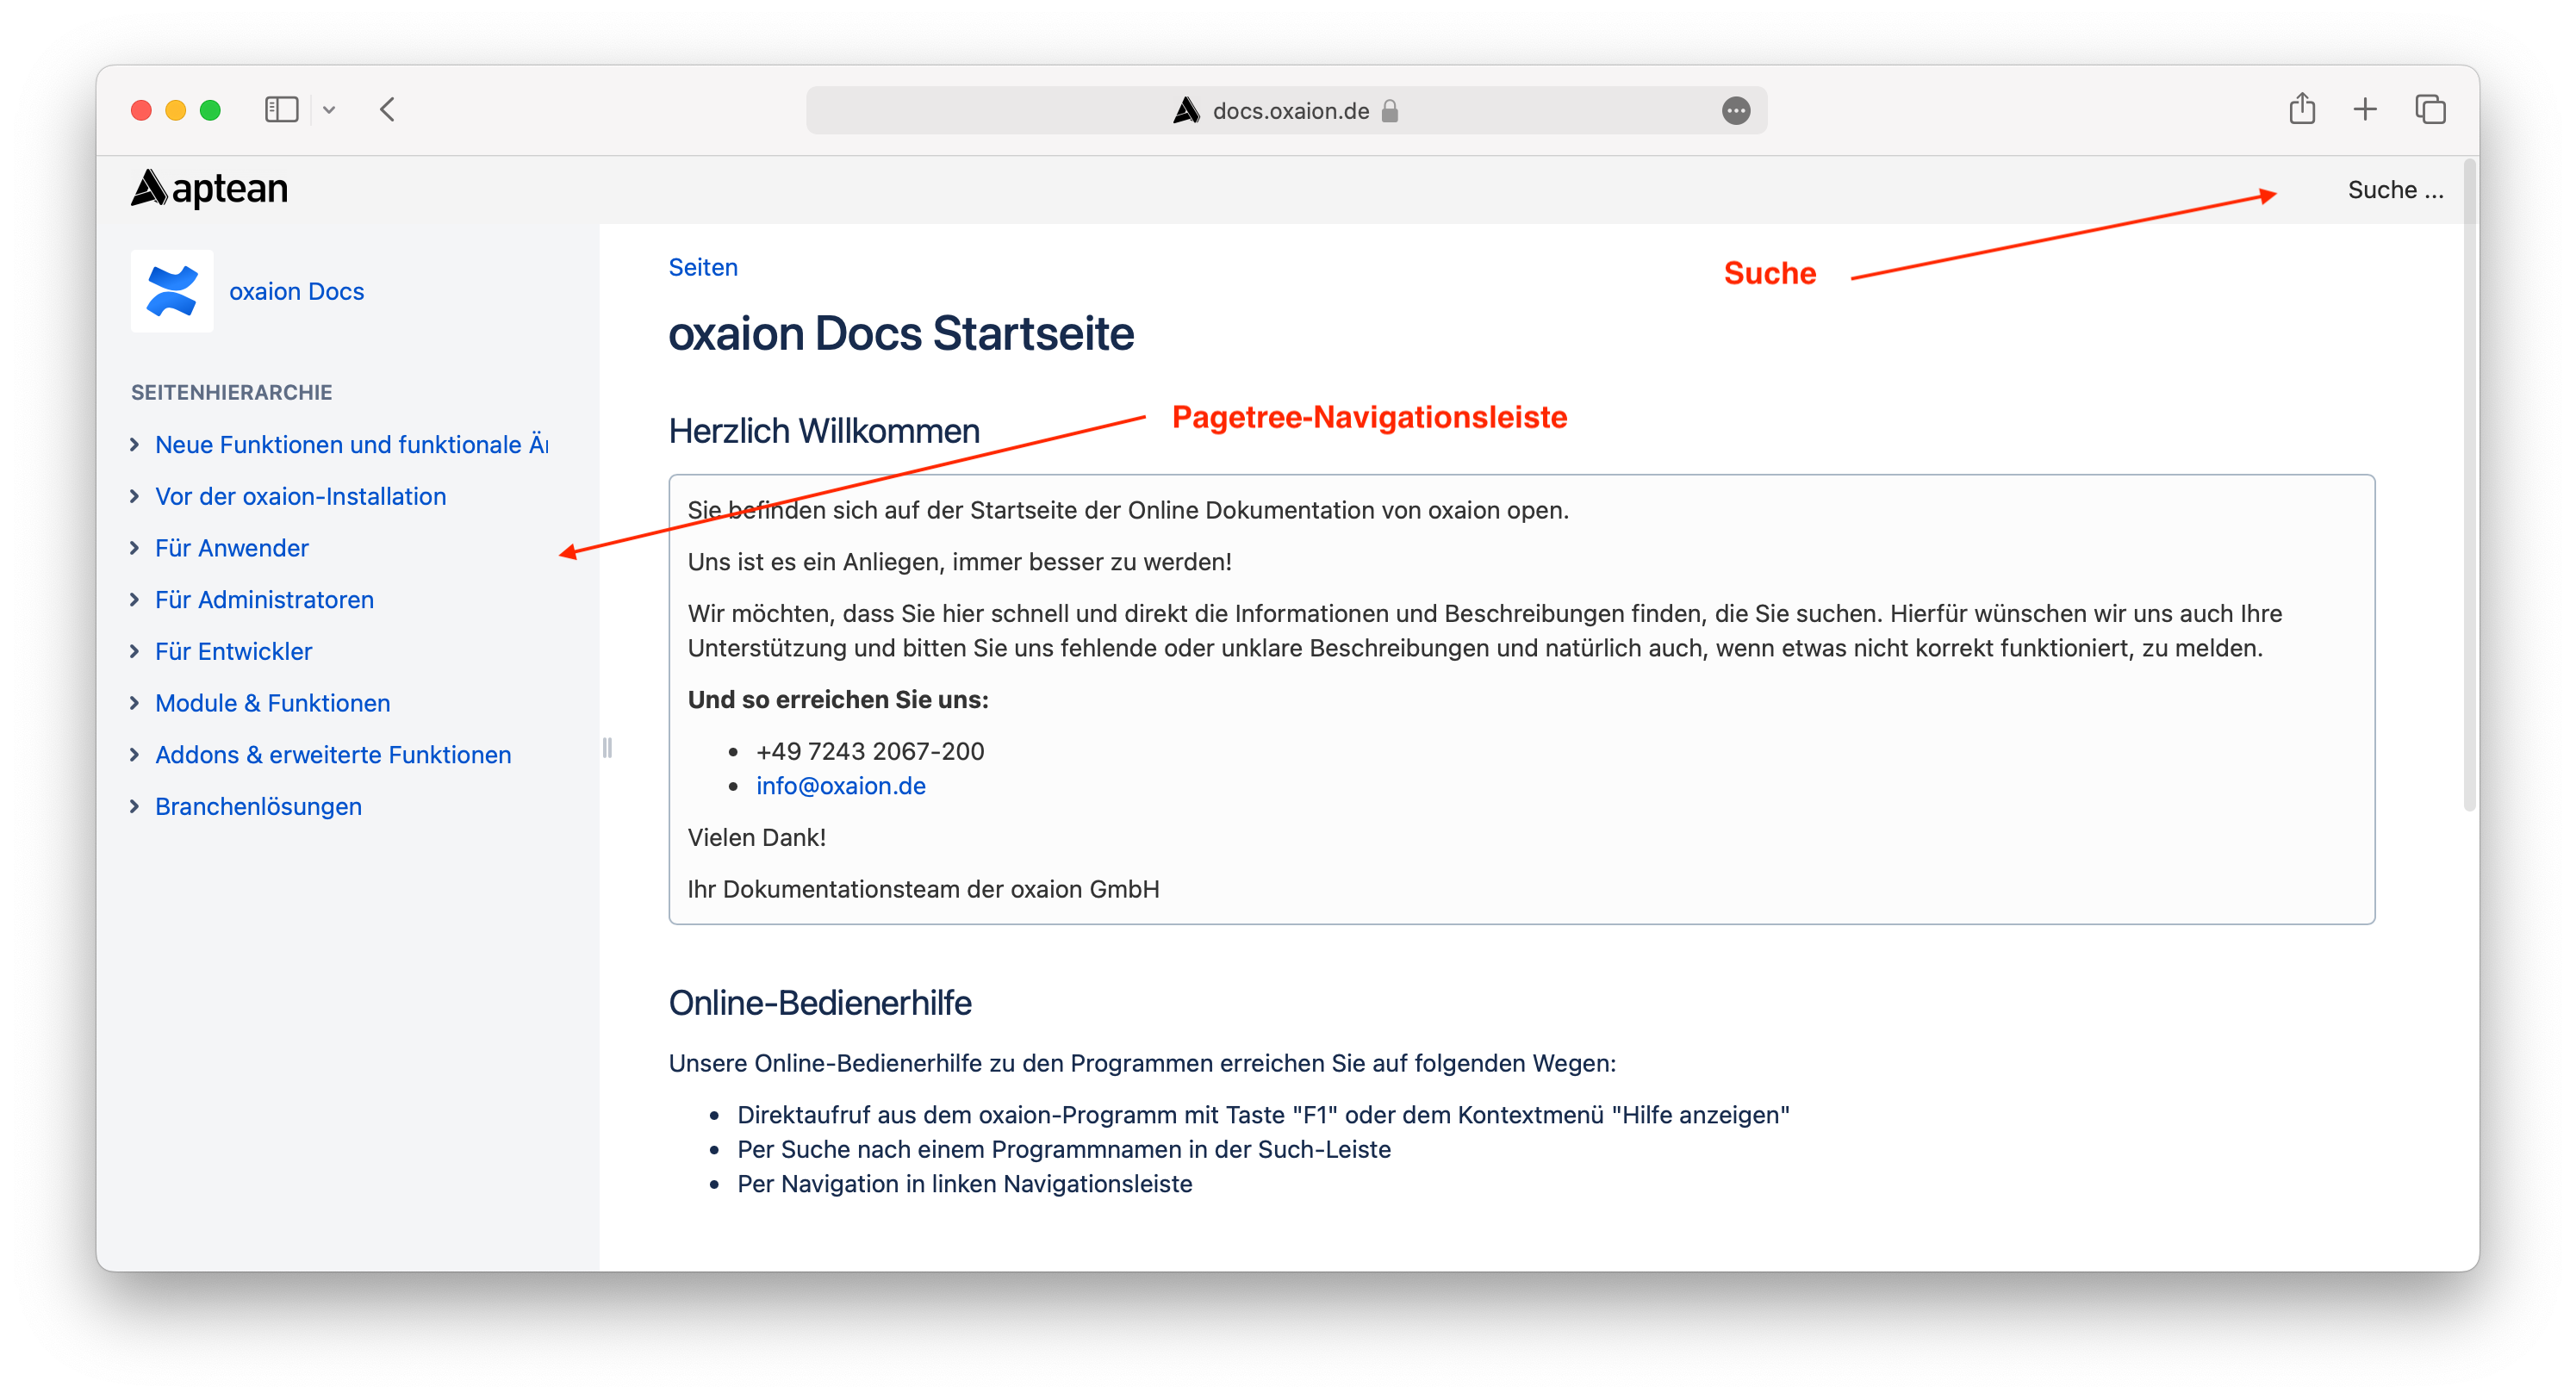Open the page options ellipsis in address bar

point(1736,110)
